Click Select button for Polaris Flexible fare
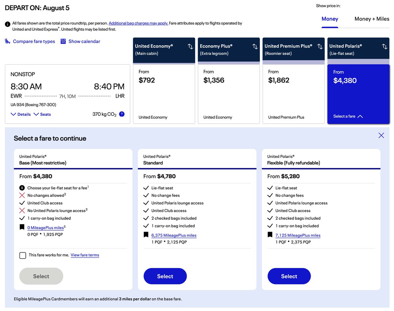 [x=289, y=276]
